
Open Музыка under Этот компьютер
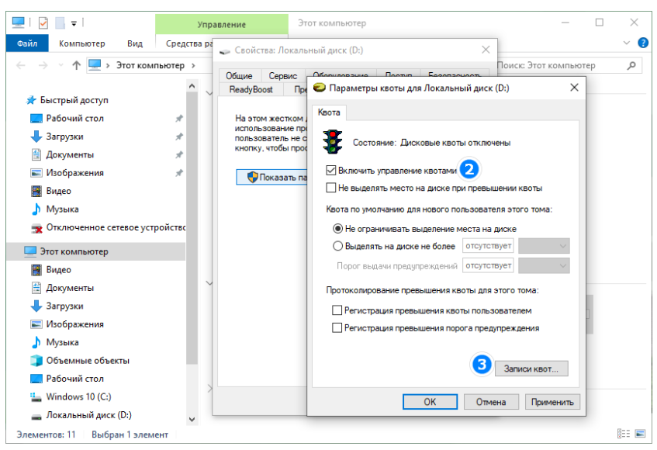[x=62, y=342]
